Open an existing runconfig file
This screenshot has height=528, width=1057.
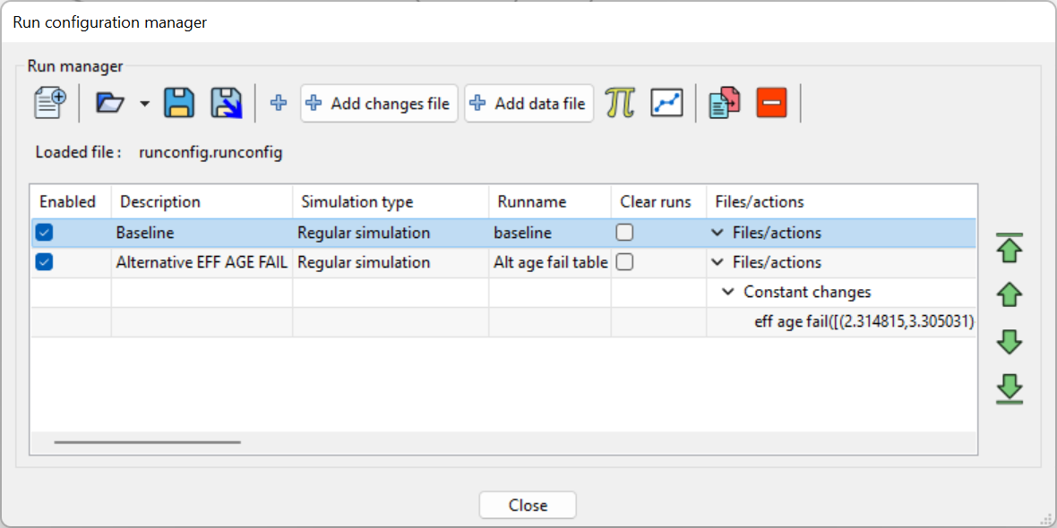pos(111,103)
